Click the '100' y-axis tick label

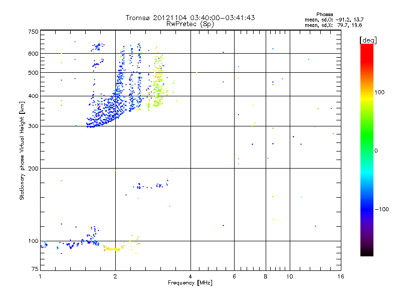(x=34, y=241)
